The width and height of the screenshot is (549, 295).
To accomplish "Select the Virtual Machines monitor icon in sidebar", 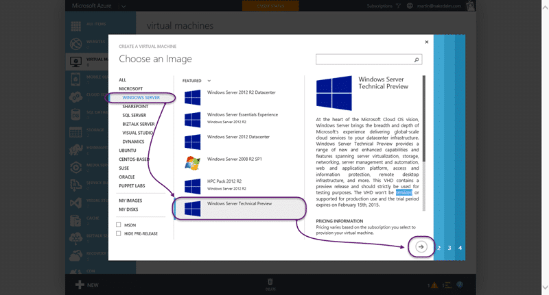I will 75,62.
